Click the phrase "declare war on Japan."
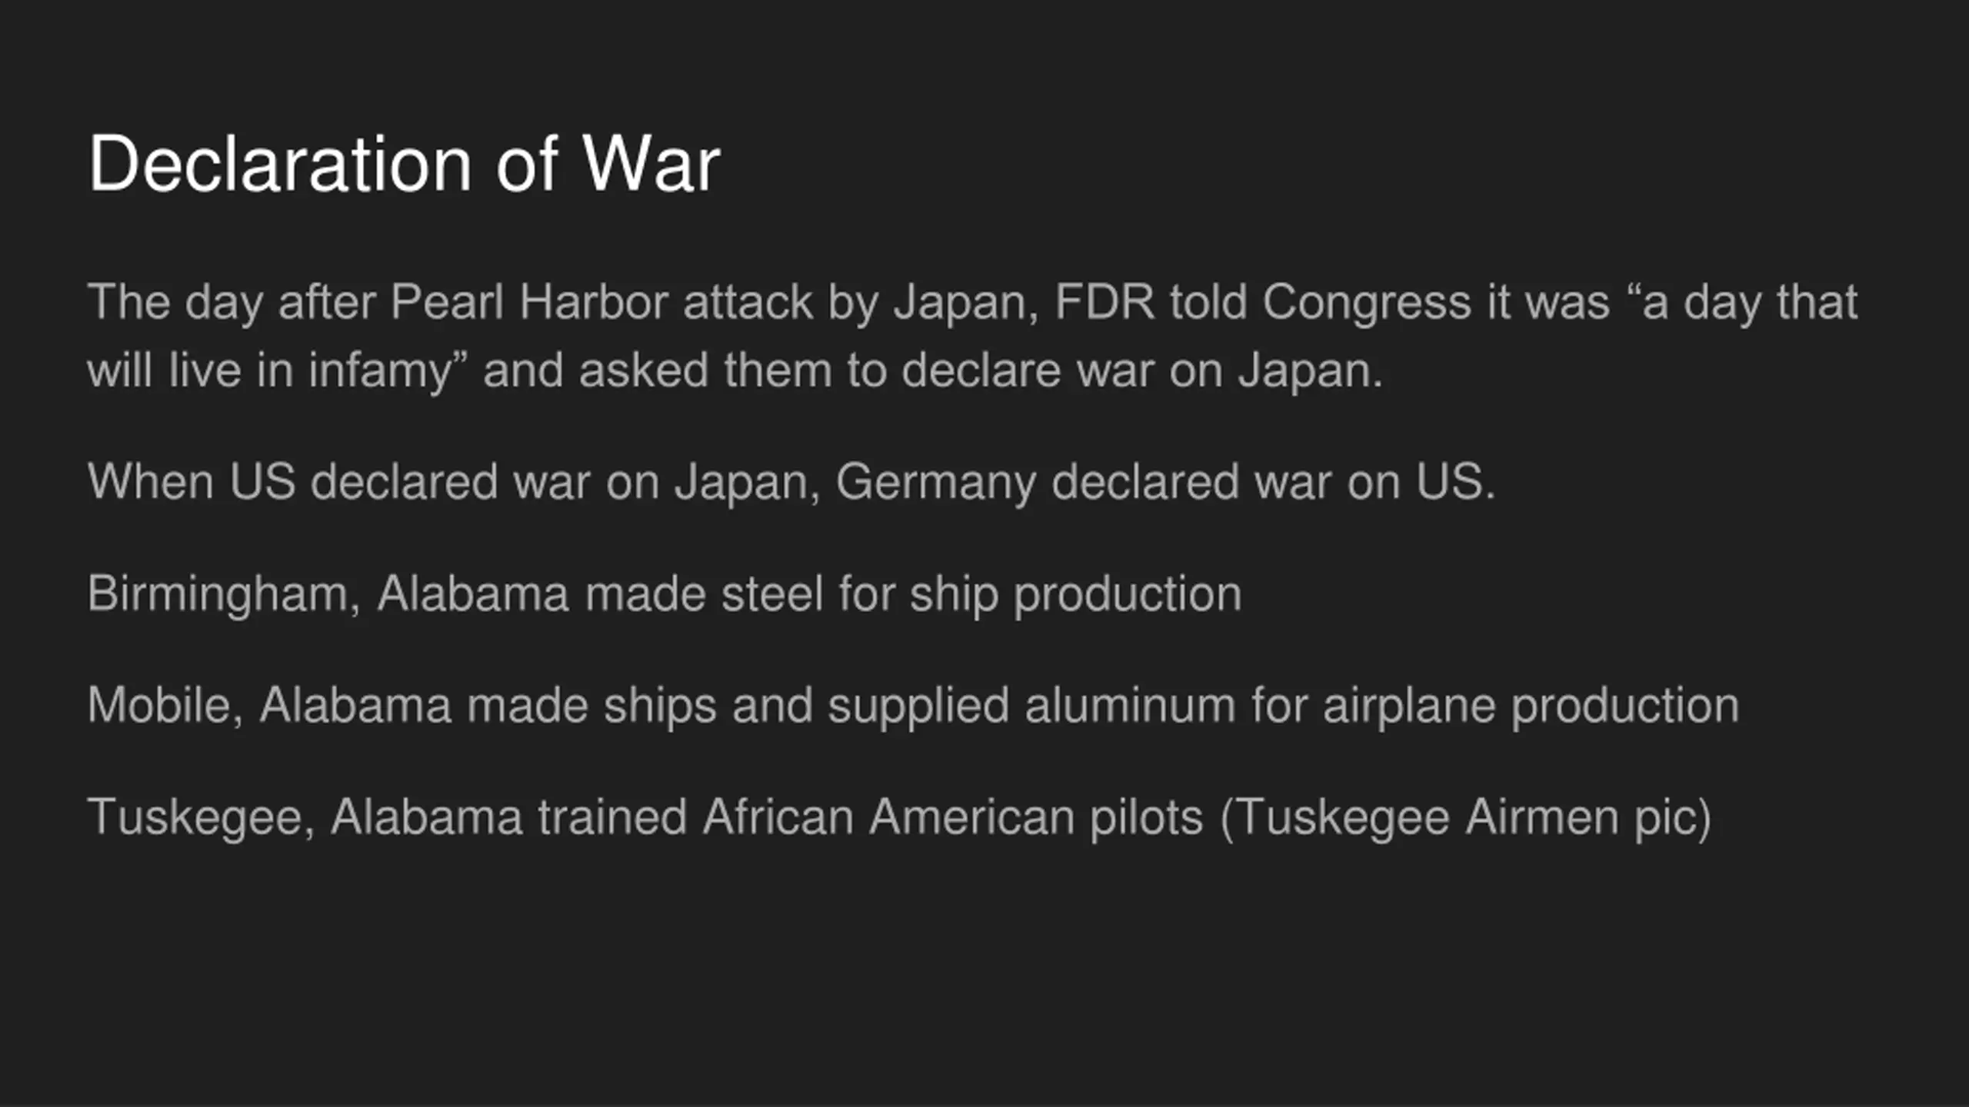The image size is (1969, 1107). (x=1141, y=371)
